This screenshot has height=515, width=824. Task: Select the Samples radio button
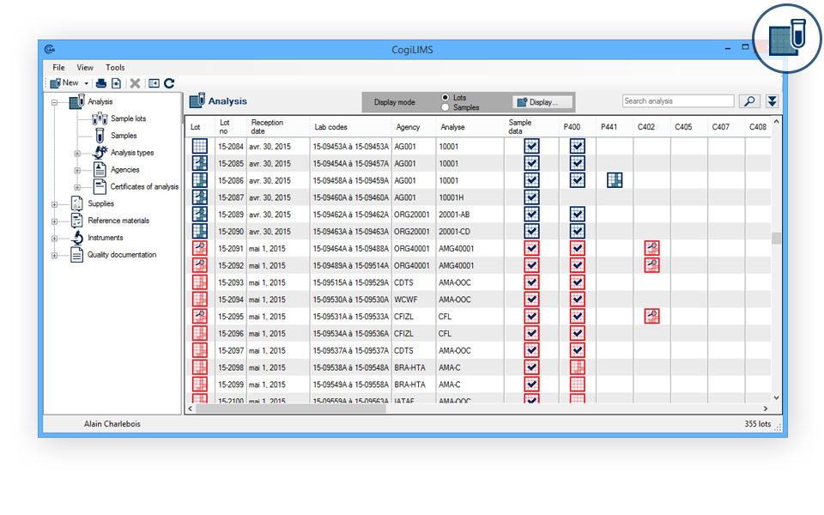(445, 106)
